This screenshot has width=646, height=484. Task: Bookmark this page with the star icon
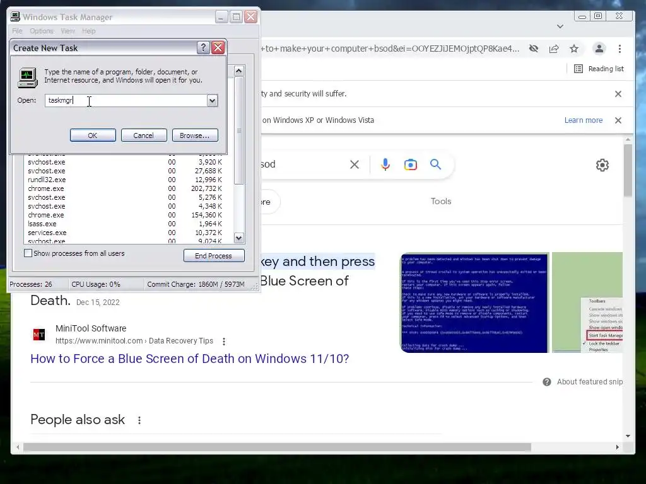(574, 49)
